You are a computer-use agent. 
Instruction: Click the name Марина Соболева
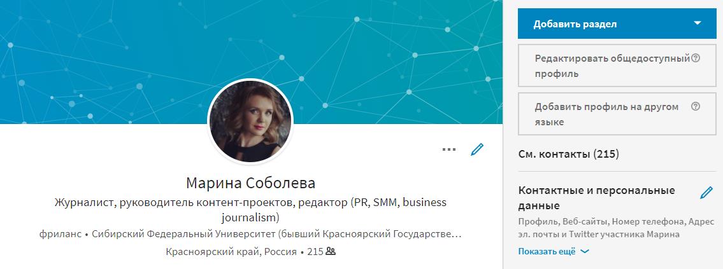point(251,183)
